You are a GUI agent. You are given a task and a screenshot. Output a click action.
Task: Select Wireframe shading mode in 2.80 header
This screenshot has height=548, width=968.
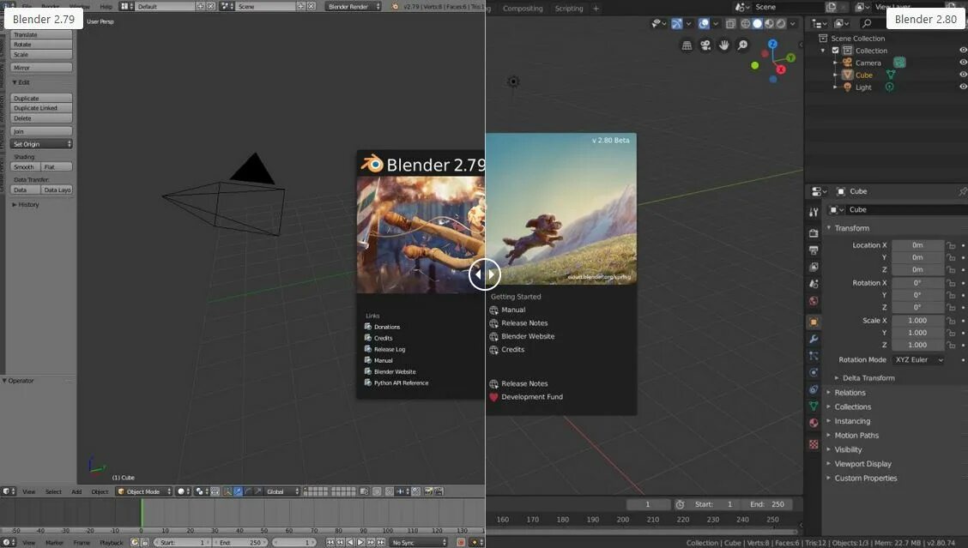click(x=746, y=23)
